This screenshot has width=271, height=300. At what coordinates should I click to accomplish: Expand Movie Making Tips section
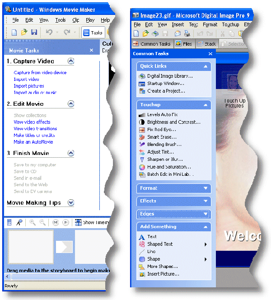[71, 202]
